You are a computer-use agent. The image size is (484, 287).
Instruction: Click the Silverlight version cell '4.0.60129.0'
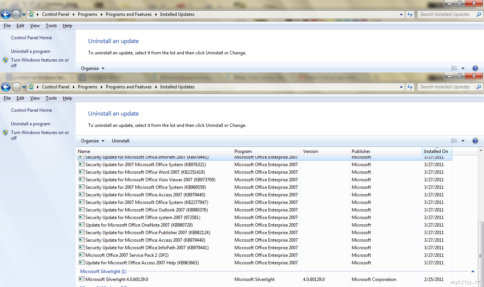314,279
